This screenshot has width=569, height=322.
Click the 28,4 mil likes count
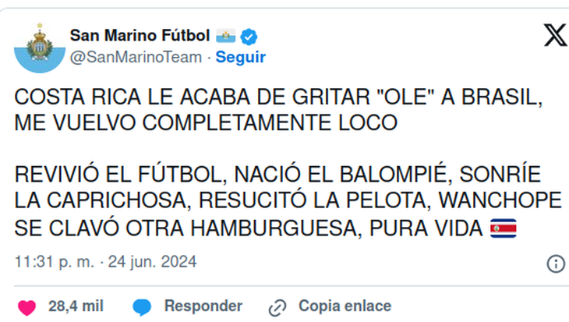(76, 306)
